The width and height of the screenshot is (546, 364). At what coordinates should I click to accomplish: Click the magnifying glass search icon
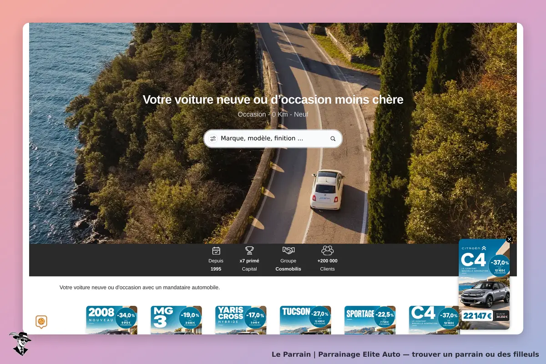[x=333, y=139]
